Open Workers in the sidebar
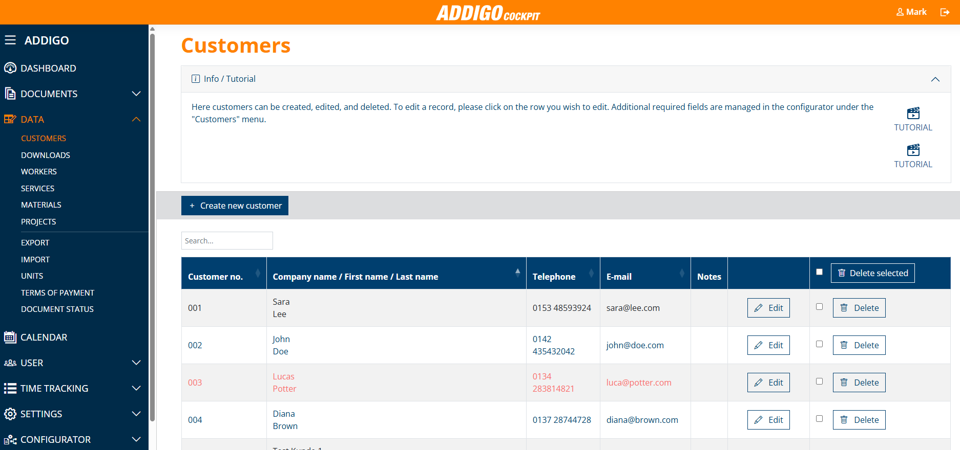The height and width of the screenshot is (450, 960). click(39, 172)
